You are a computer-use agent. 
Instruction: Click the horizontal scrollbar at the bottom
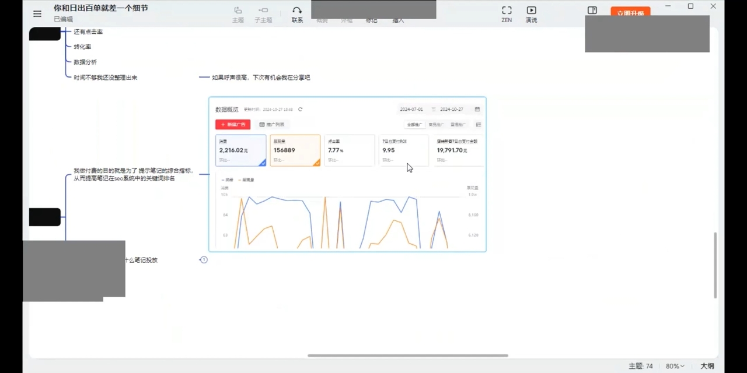(x=407, y=356)
